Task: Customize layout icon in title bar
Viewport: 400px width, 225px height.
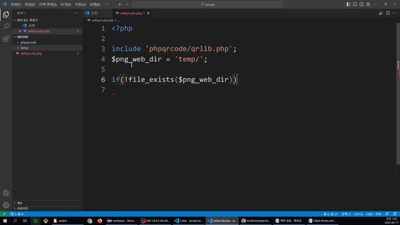Action: coord(368,4)
